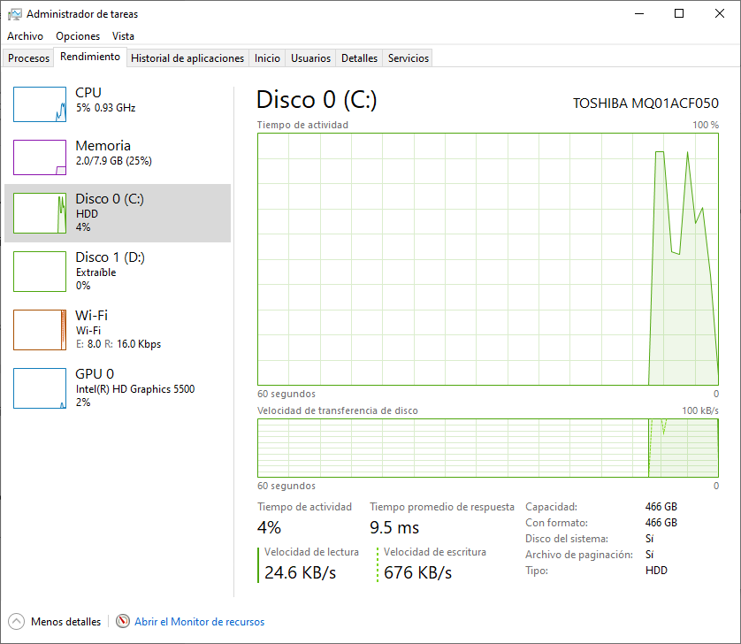The image size is (741, 644).
Task: Collapse view with Menos detalles arrow
Action: 17,622
